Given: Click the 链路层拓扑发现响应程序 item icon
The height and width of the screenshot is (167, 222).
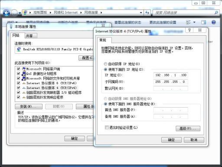Looking at the screenshot, I should 24,97.
